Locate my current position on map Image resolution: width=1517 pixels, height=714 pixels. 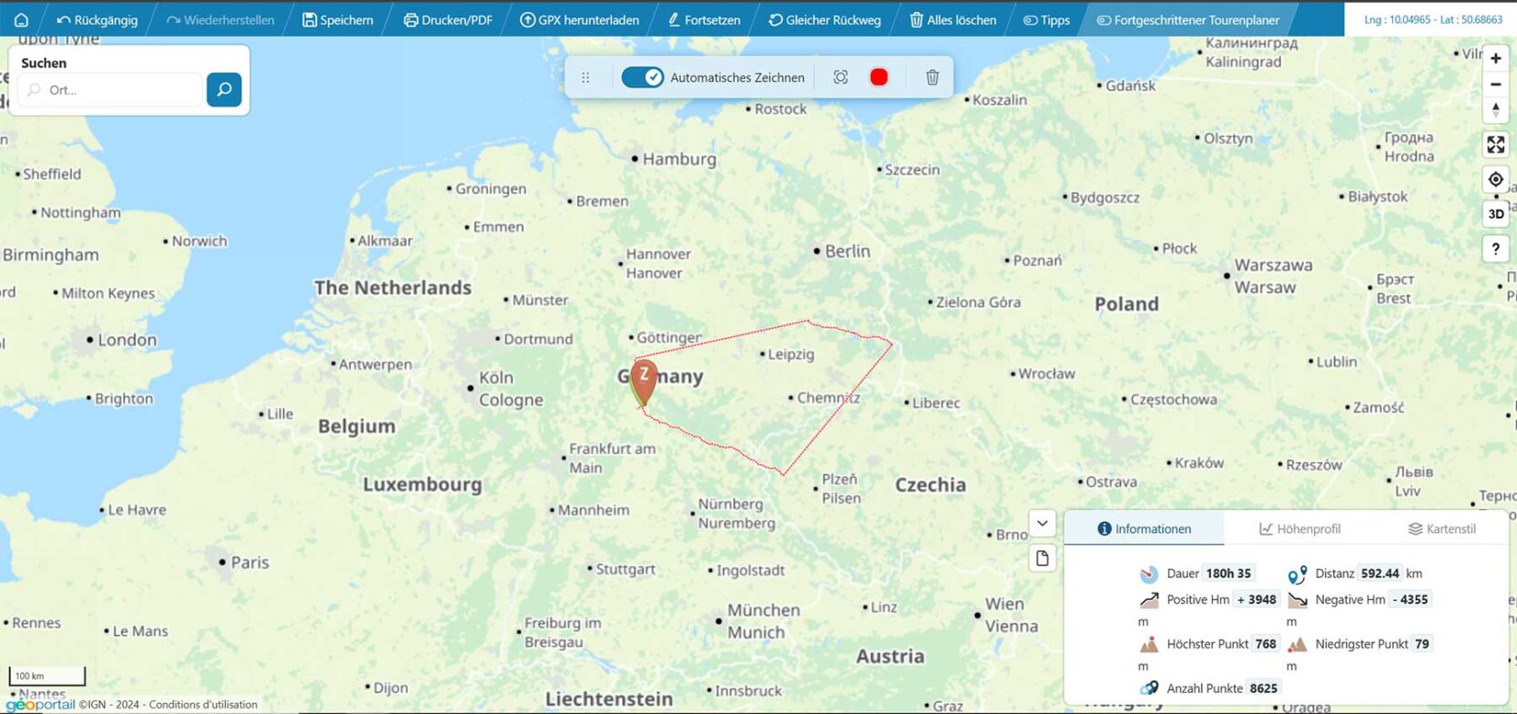click(x=1495, y=179)
